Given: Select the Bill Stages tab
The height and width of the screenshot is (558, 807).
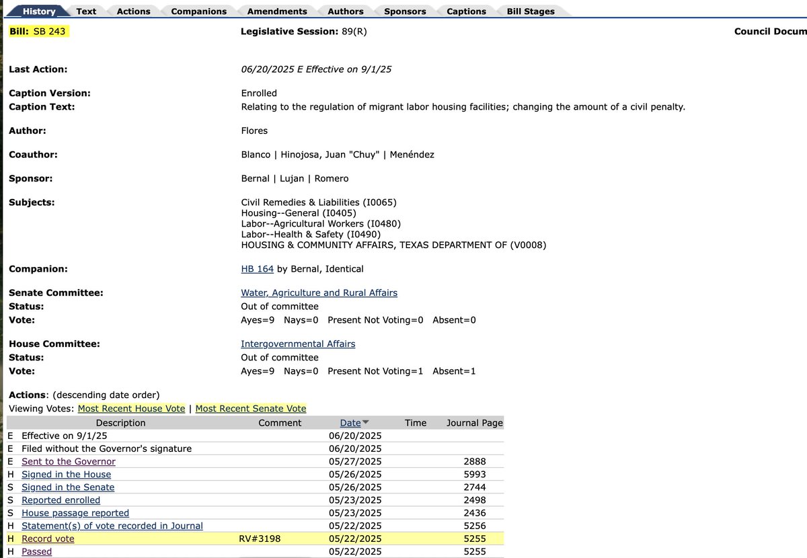Looking at the screenshot, I should point(531,11).
